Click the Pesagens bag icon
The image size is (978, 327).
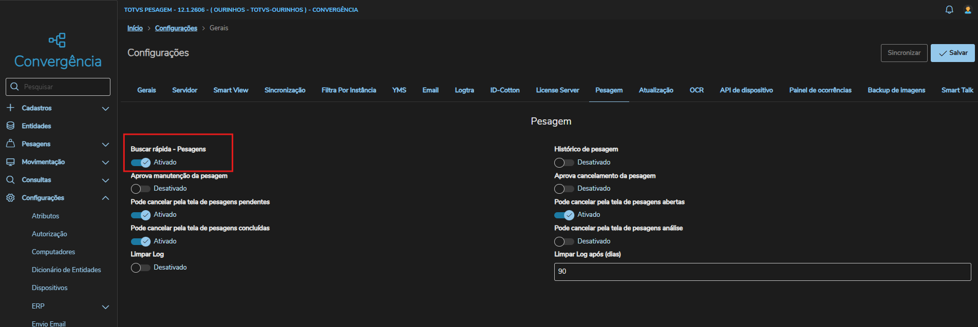tap(10, 144)
